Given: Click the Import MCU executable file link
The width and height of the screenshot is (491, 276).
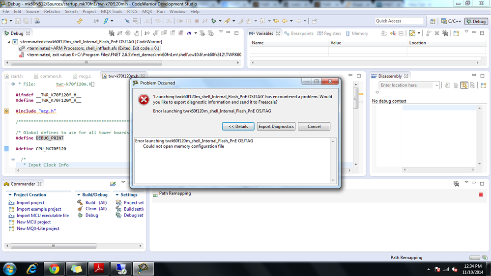Looking at the screenshot, I should 43,216.
